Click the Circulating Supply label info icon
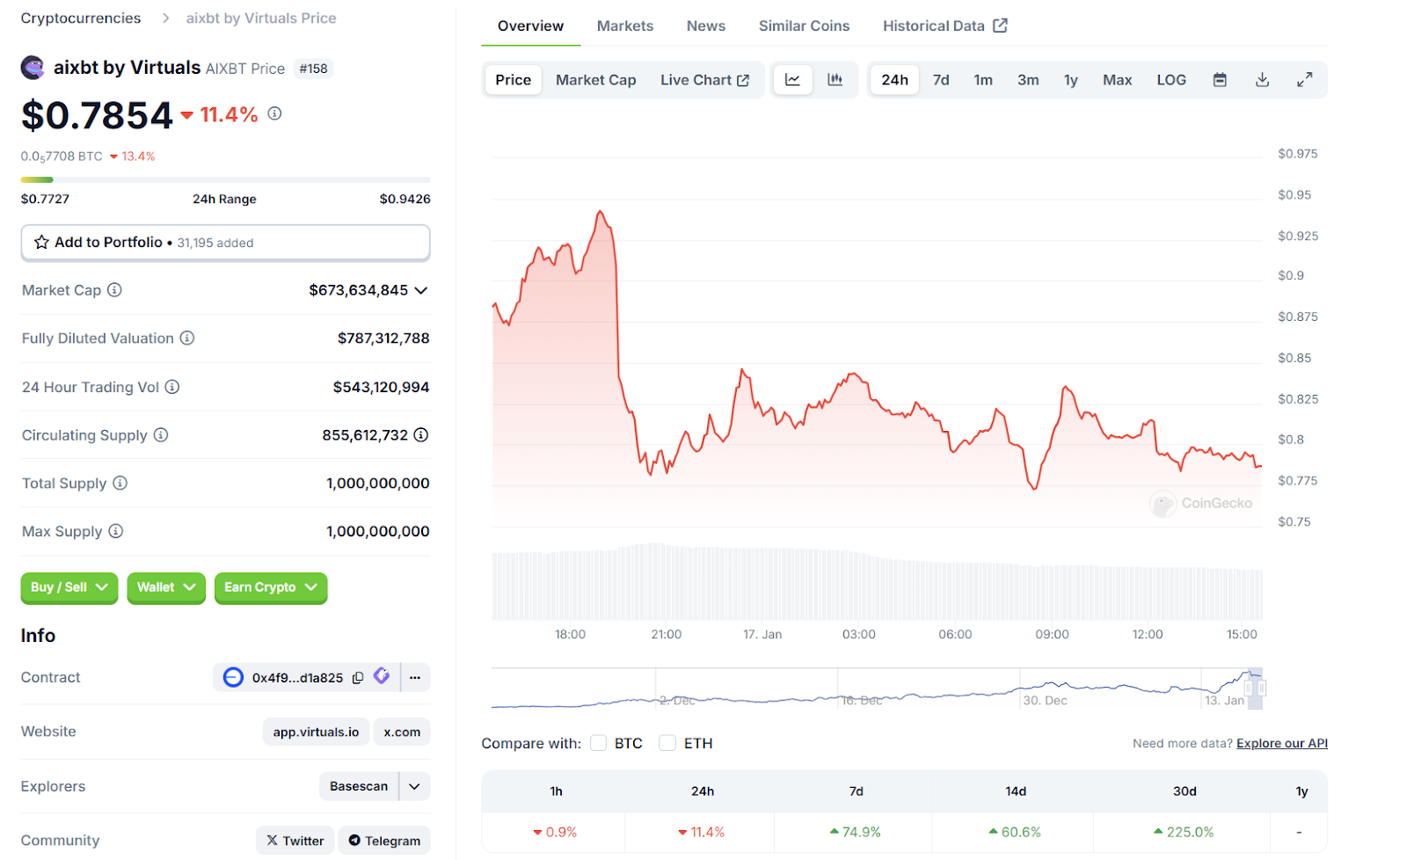 click(161, 435)
